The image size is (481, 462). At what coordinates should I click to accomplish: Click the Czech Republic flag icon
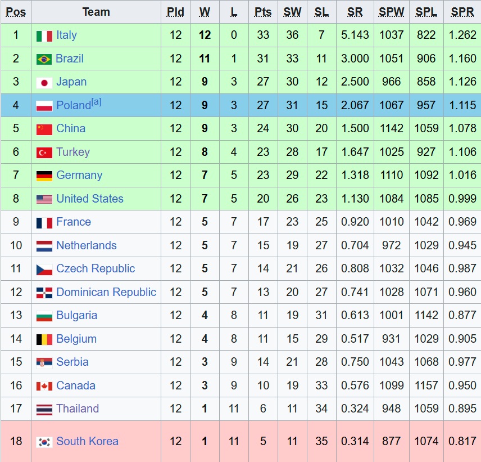tap(44, 270)
